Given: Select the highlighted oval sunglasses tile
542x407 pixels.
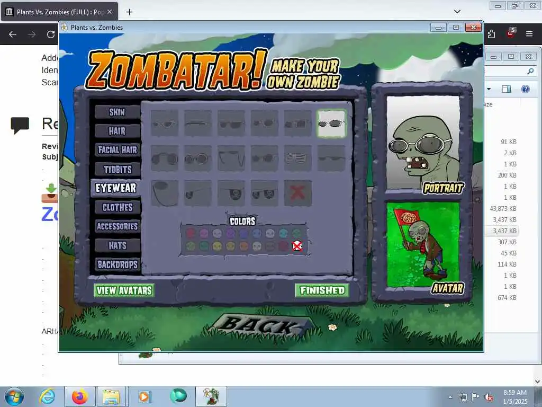Looking at the screenshot, I should point(331,123).
